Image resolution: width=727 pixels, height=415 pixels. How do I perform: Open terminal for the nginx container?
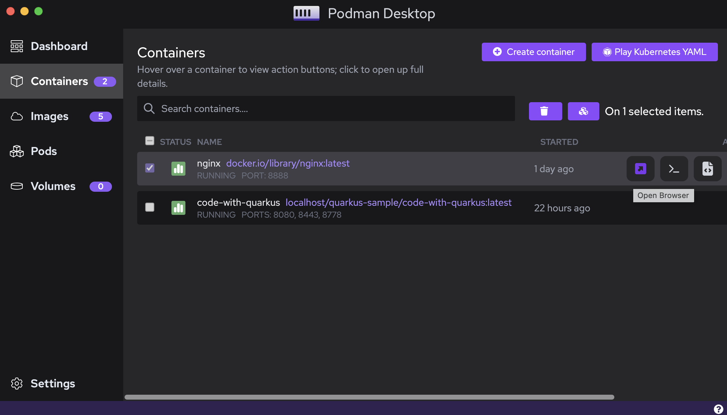point(674,169)
